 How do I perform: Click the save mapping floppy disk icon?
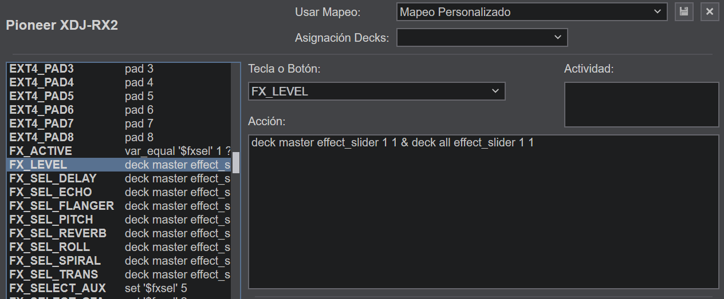684,11
